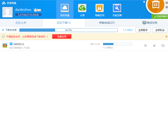Open containing folder for N9200.7z
Image resolution: width=168 pixels, height=124 pixels.
tap(163, 46)
